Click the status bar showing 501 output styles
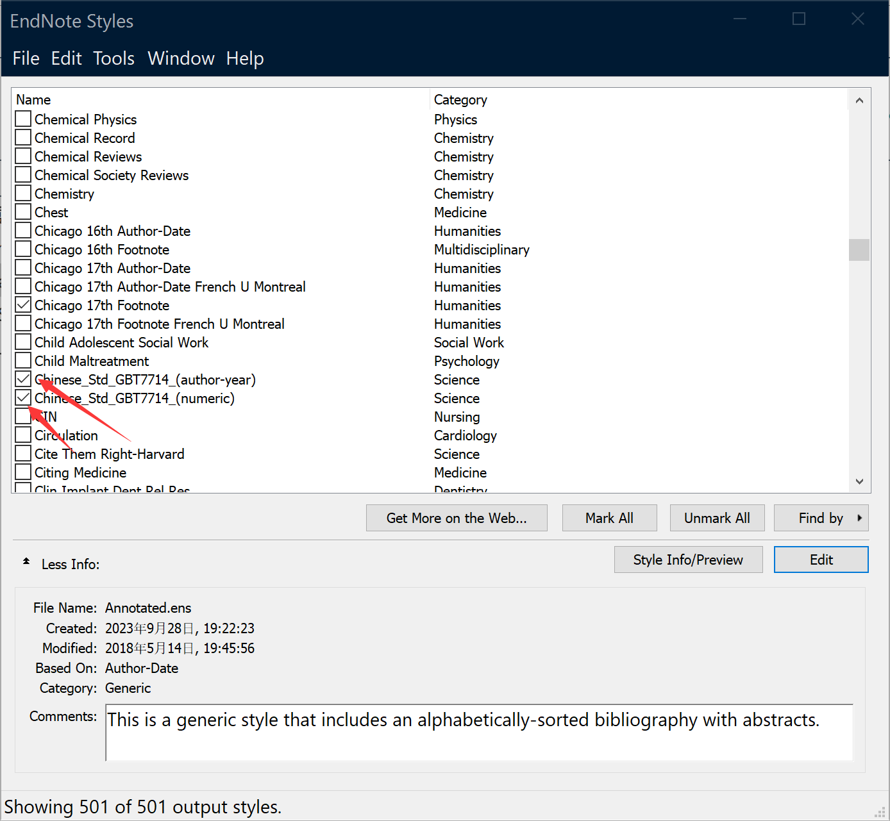This screenshot has width=890, height=821. click(143, 806)
